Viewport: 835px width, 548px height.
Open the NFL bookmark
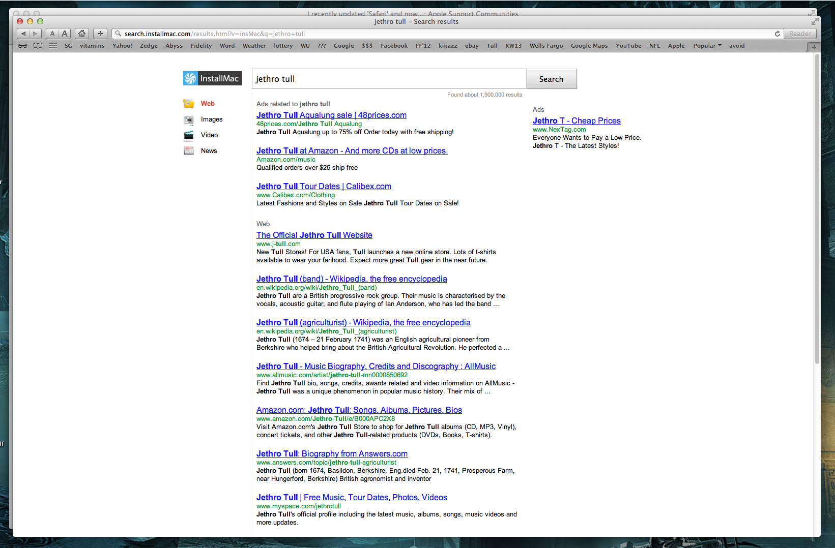[x=654, y=46]
